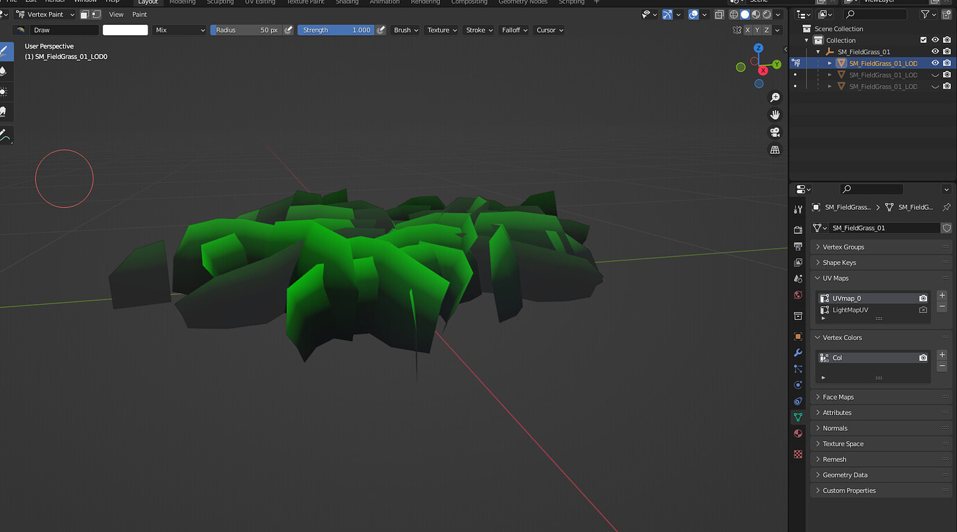Screen dimensions: 957x532
Task: Select the Physics Properties tab in the properties editor
Action: pos(797,384)
